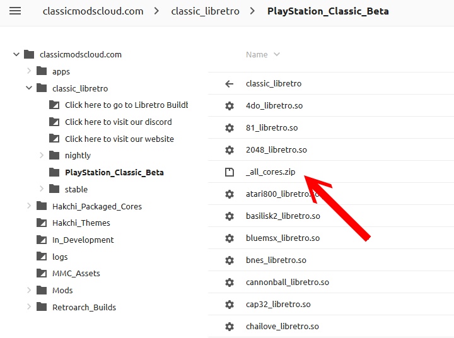The width and height of the screenshot is (454, 338).
Task: Click discord shortcut folder icon
Action: click(x=54, y=122)
